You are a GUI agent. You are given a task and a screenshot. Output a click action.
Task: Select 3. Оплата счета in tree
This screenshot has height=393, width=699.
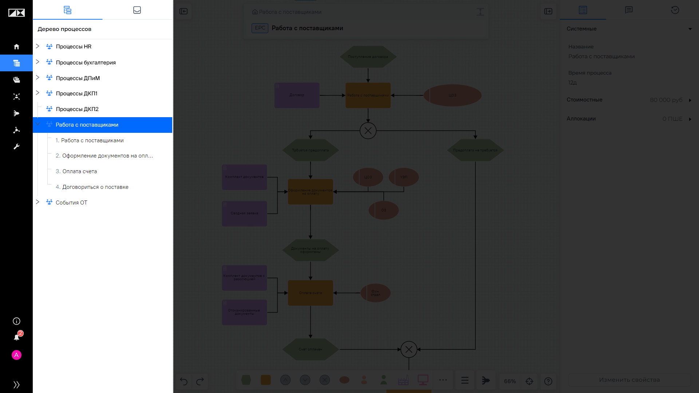pyautogui.click(x=76, y=171)
